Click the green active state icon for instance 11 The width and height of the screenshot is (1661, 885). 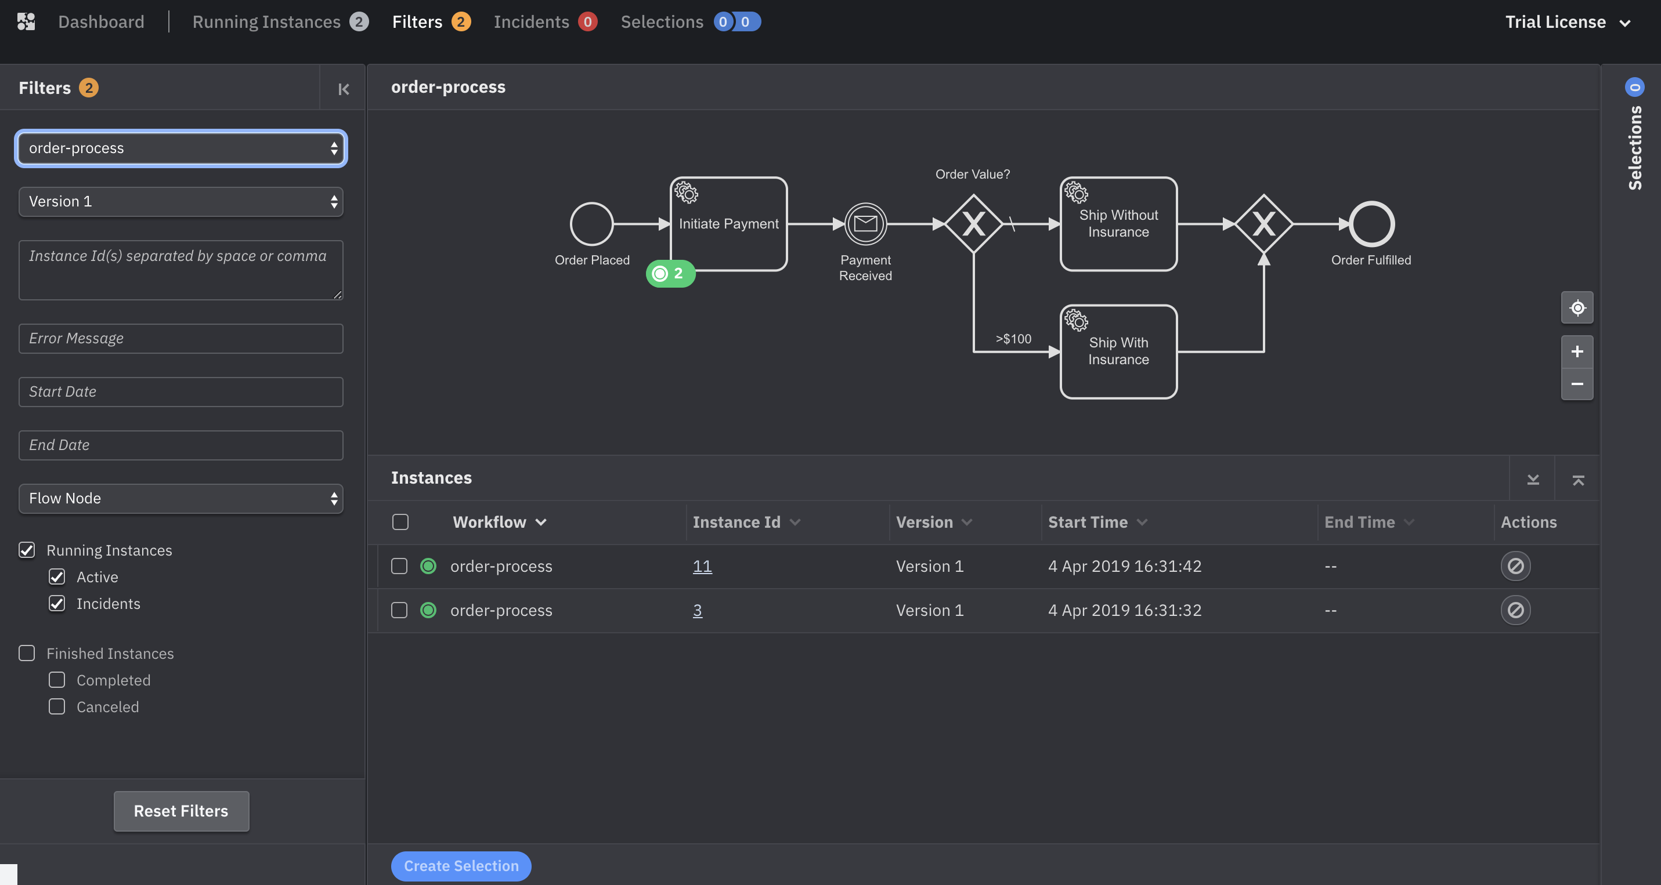(x=428, y=565)
